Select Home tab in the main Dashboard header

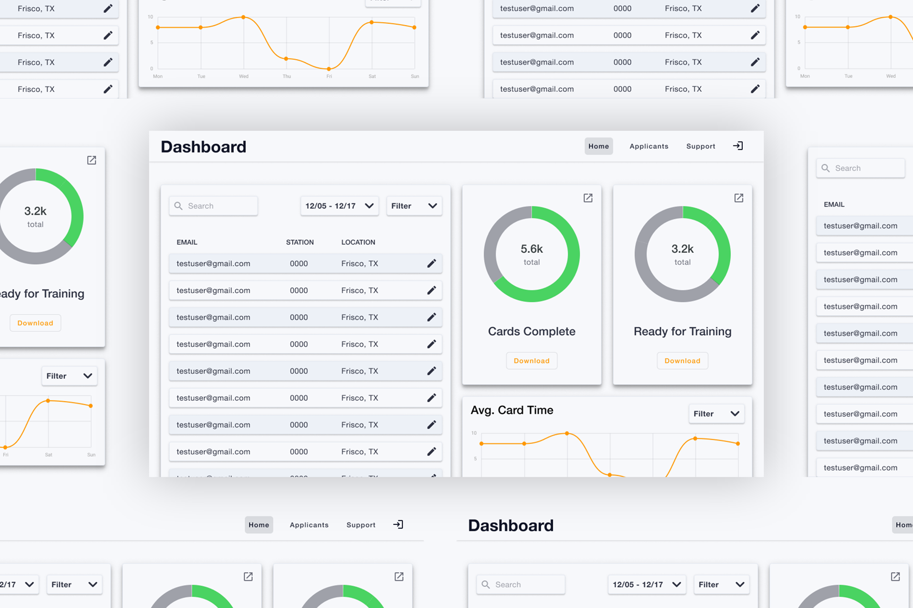(x=598, y=146)
